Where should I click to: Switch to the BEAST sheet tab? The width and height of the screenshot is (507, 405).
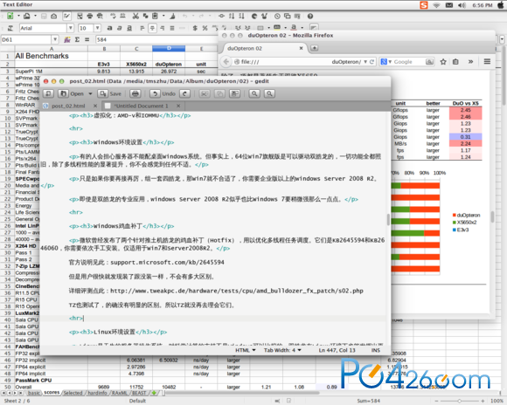pos(139,393)
